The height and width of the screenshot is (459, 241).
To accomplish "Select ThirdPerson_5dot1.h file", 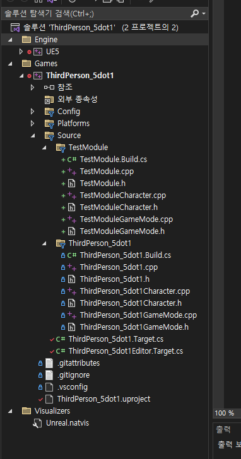I will 114,279.
